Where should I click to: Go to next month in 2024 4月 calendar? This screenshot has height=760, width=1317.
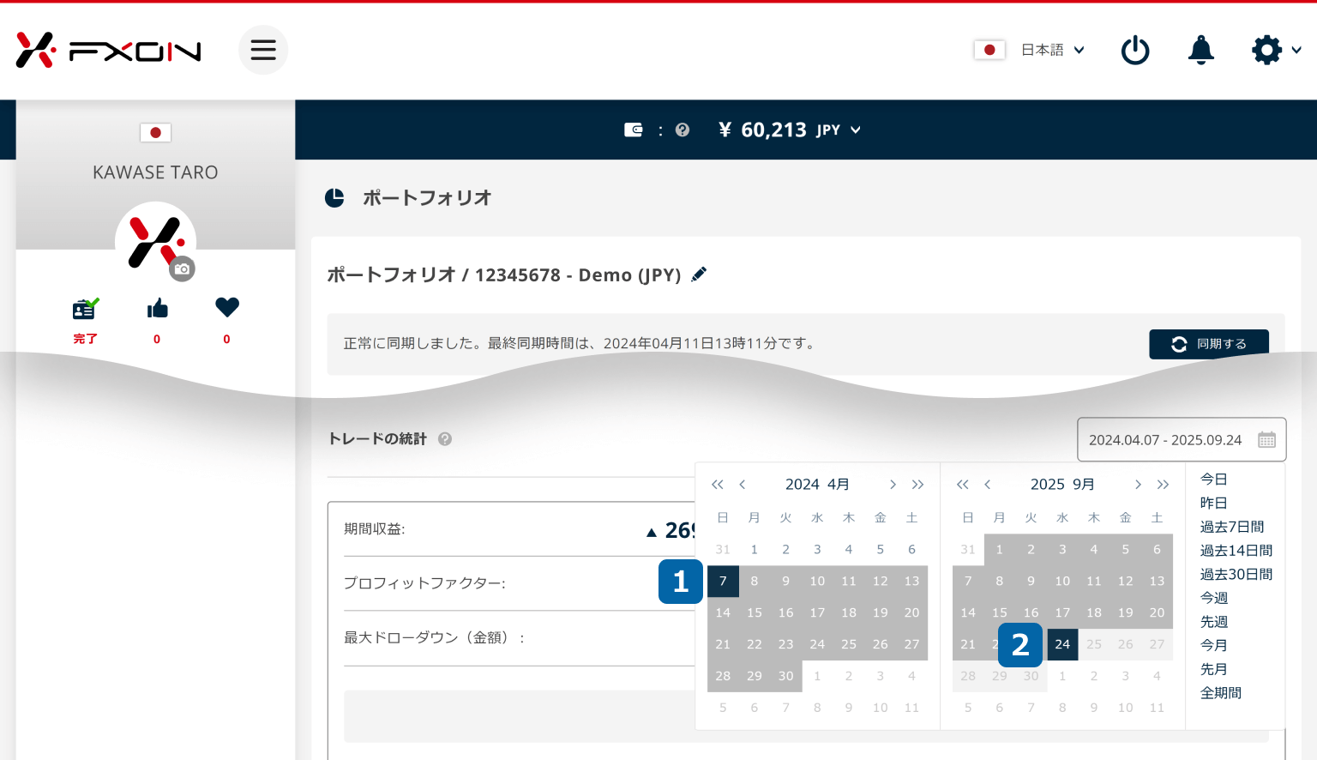[x=893, y=485]
